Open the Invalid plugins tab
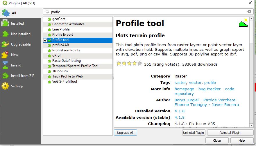This screenshot has width=256, height=146. (x=20, y=65)
